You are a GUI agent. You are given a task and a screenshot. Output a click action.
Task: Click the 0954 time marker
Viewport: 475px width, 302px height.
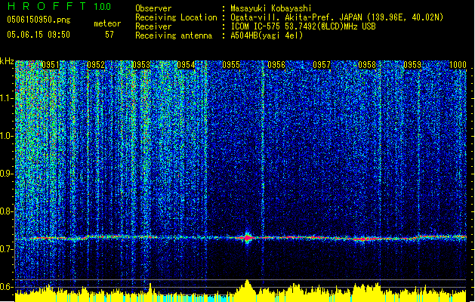click(186, 65)
